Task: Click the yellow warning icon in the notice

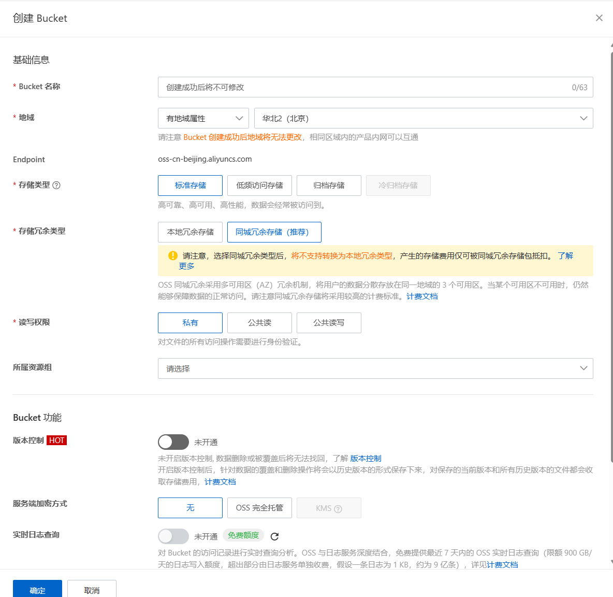Action: click(173, 256)
